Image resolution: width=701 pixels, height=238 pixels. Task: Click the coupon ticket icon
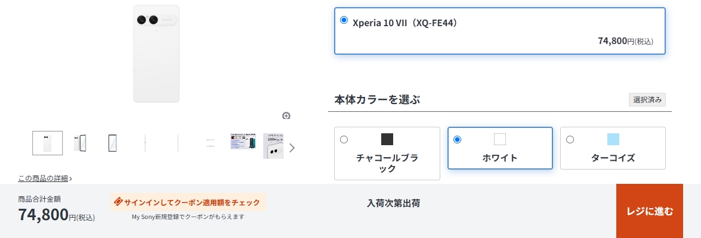118,202
